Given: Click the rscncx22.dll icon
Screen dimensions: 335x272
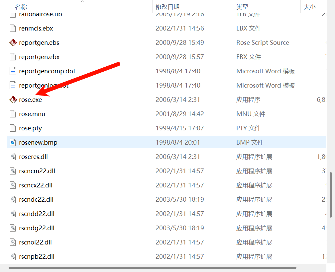Looking at the screenshot, I should (x=13, y=185).
